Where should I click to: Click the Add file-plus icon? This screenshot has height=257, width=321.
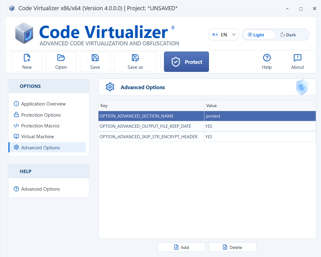click(x=176, y=247)
